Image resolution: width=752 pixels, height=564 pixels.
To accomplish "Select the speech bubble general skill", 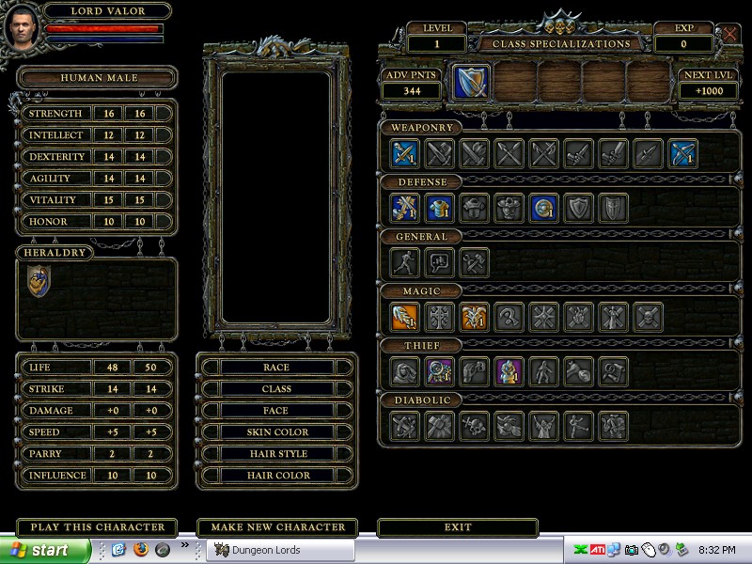I will [x=439, y=262].
